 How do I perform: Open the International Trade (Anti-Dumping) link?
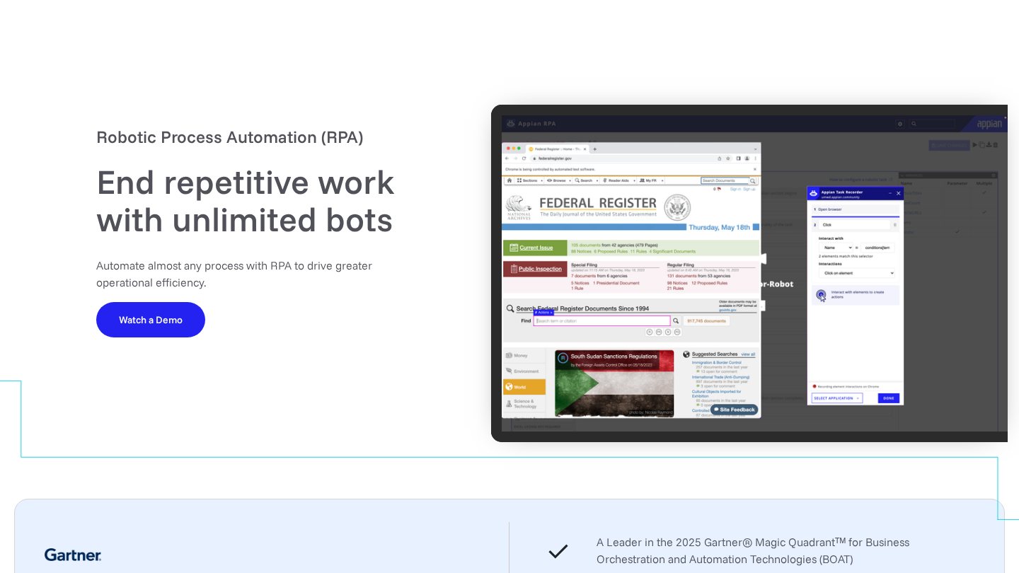721,377
